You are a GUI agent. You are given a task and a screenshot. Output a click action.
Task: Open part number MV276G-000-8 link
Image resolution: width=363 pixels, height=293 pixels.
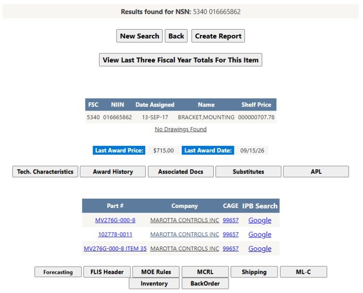coord(115,220)
